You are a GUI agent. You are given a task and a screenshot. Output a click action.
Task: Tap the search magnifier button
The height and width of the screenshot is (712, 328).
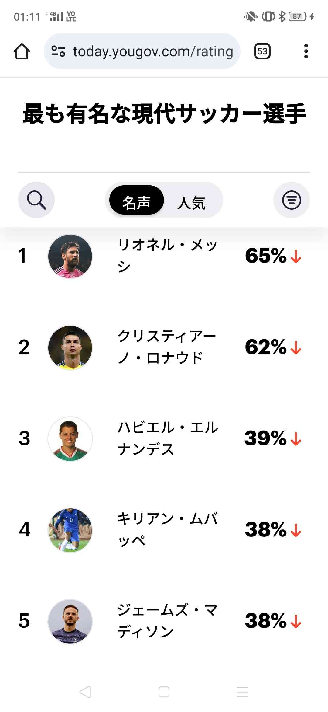[36, 200]
